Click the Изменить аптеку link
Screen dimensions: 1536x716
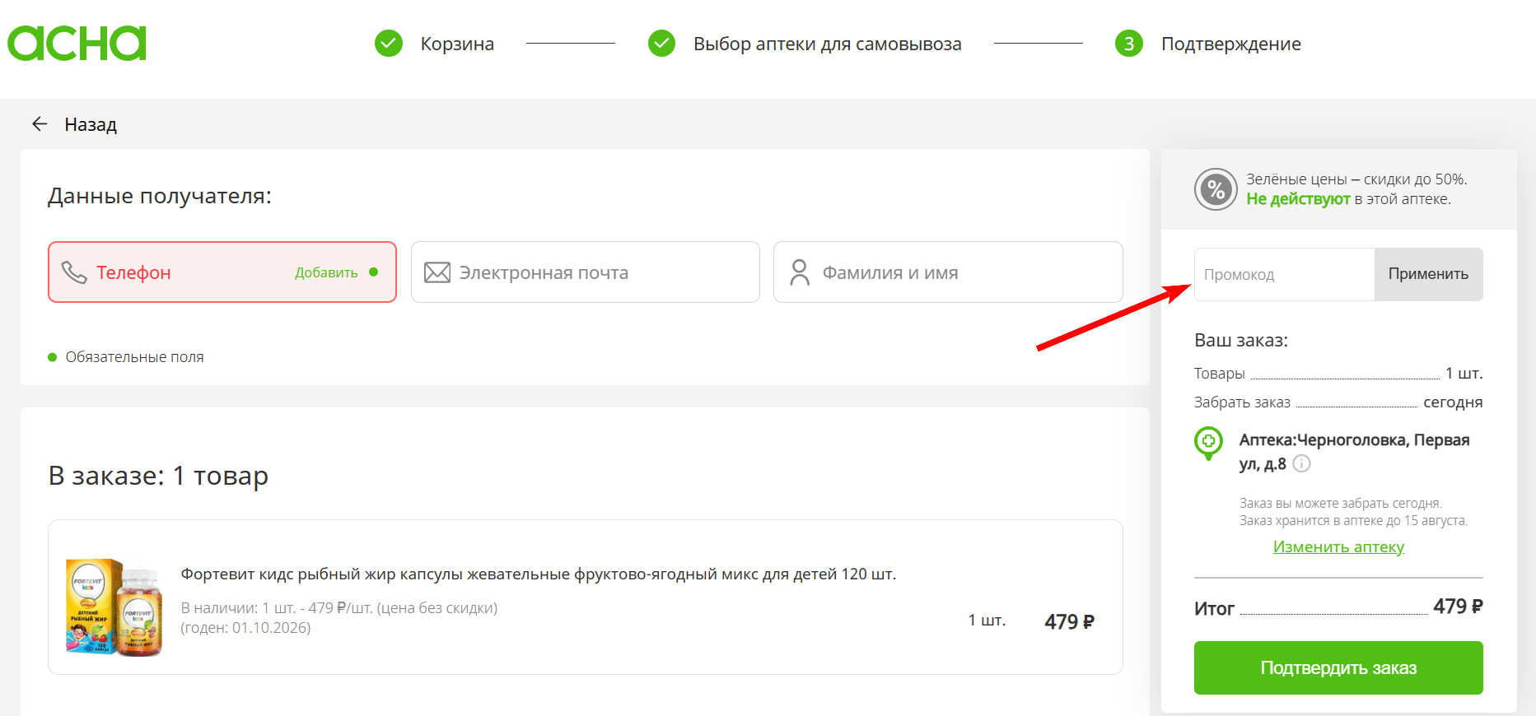click(1338, 547)
